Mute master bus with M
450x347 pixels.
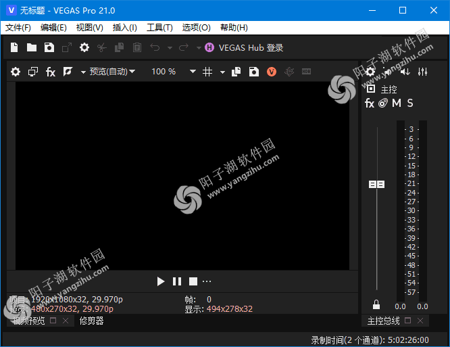pos(397,103)
